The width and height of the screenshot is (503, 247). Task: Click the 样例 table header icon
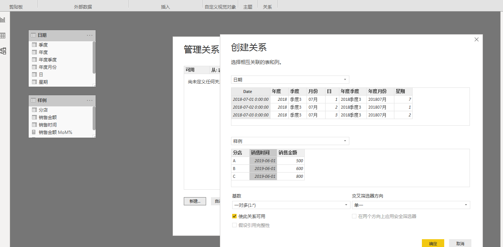coord(33,100)
